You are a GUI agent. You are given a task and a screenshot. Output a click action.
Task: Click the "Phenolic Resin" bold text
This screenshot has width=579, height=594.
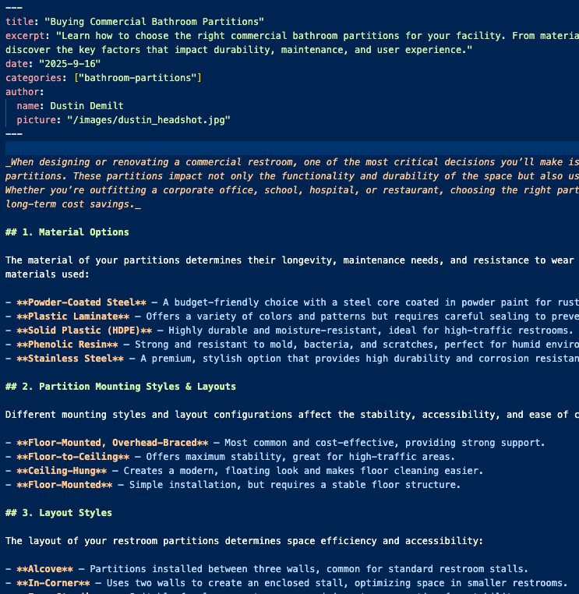tap(67, 344)
